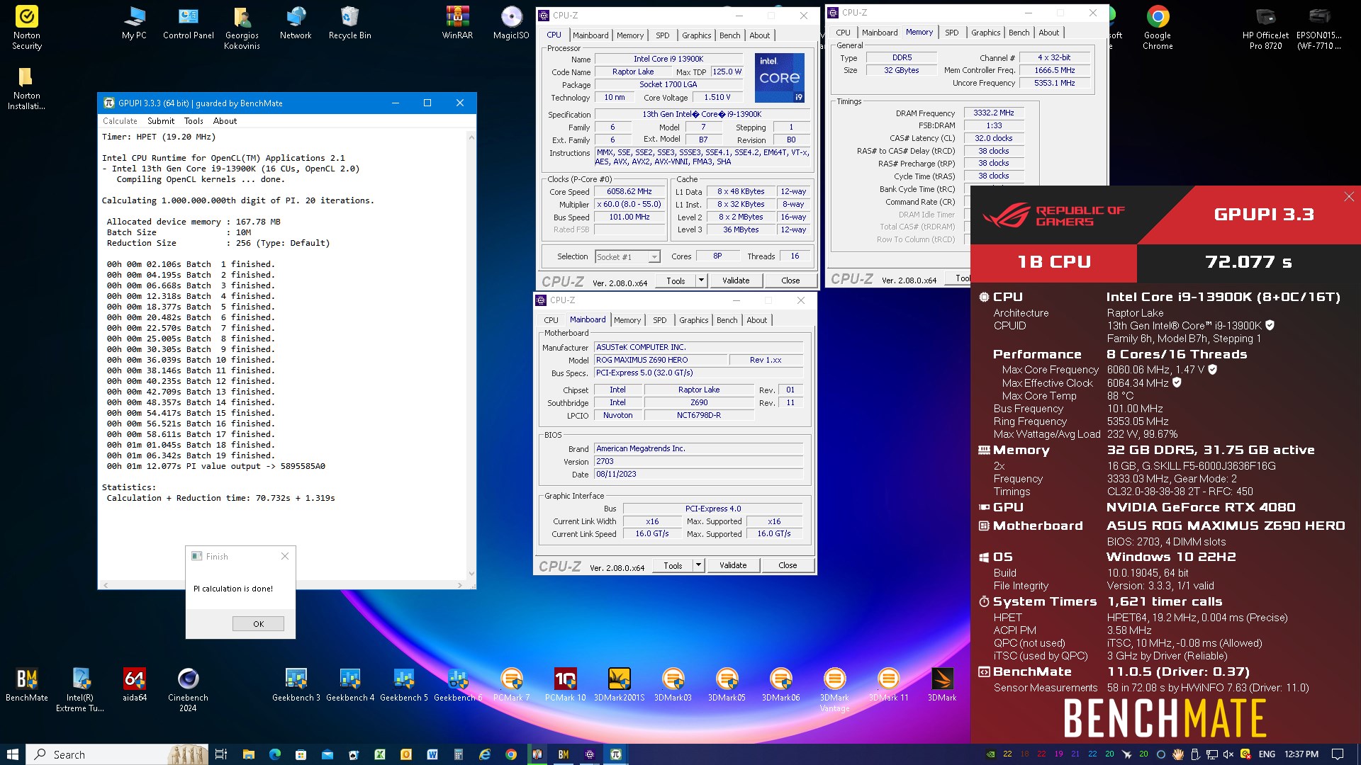
Task: Click the GPUPI vertical scrollbar down arrow
Action: (x=471, y=574)
